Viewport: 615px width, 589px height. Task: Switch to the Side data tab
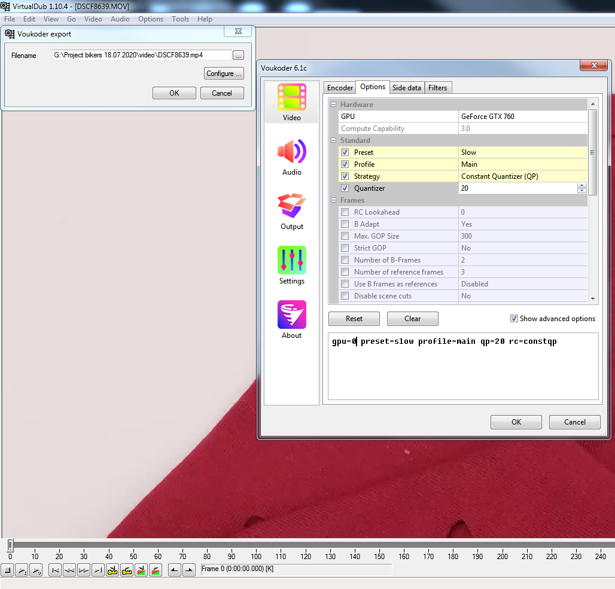click(406, 88)
